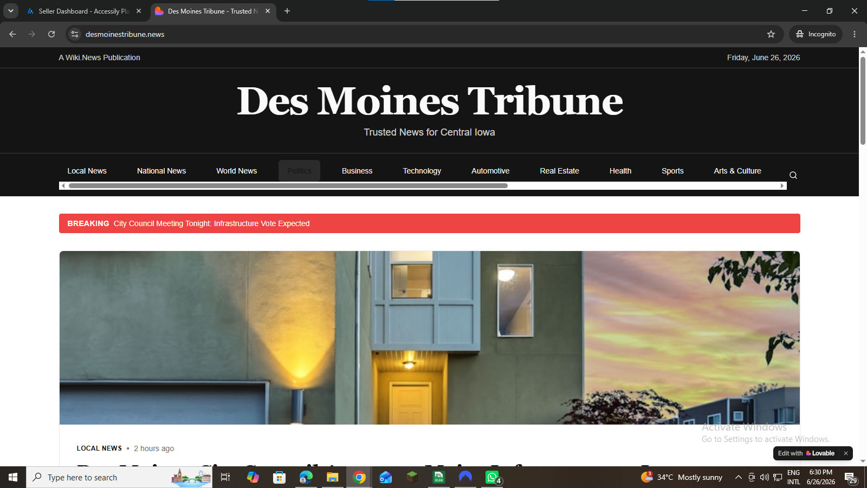
Task: Open the Business section
Action: click(357, 171)
